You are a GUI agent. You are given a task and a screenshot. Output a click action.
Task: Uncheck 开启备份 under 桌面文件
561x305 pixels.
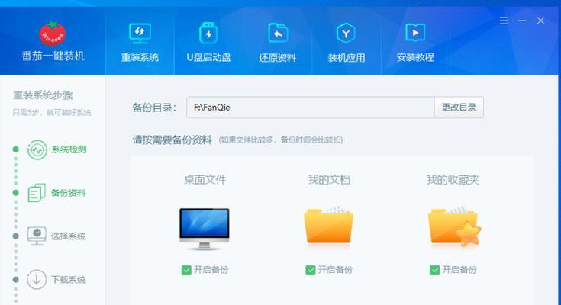click(x=186, y=270)
